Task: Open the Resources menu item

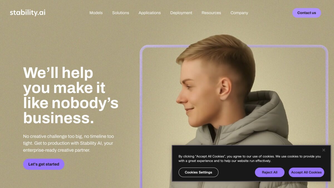Action: [211, 13]
